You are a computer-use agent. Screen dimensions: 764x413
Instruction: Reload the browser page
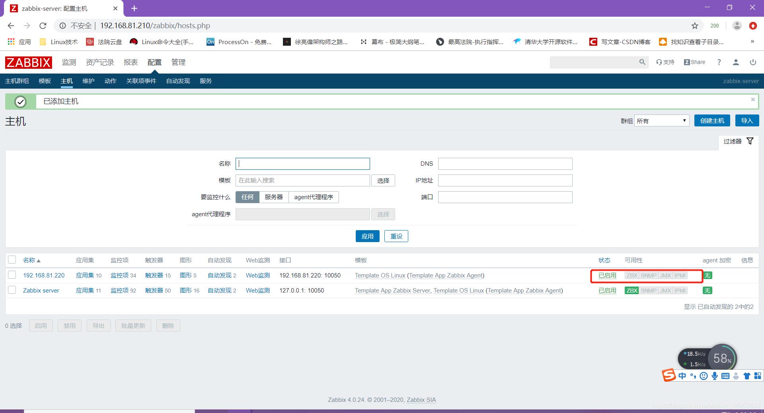[43, 25]
